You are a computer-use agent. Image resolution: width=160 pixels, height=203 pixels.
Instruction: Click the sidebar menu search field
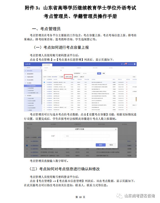33,68
